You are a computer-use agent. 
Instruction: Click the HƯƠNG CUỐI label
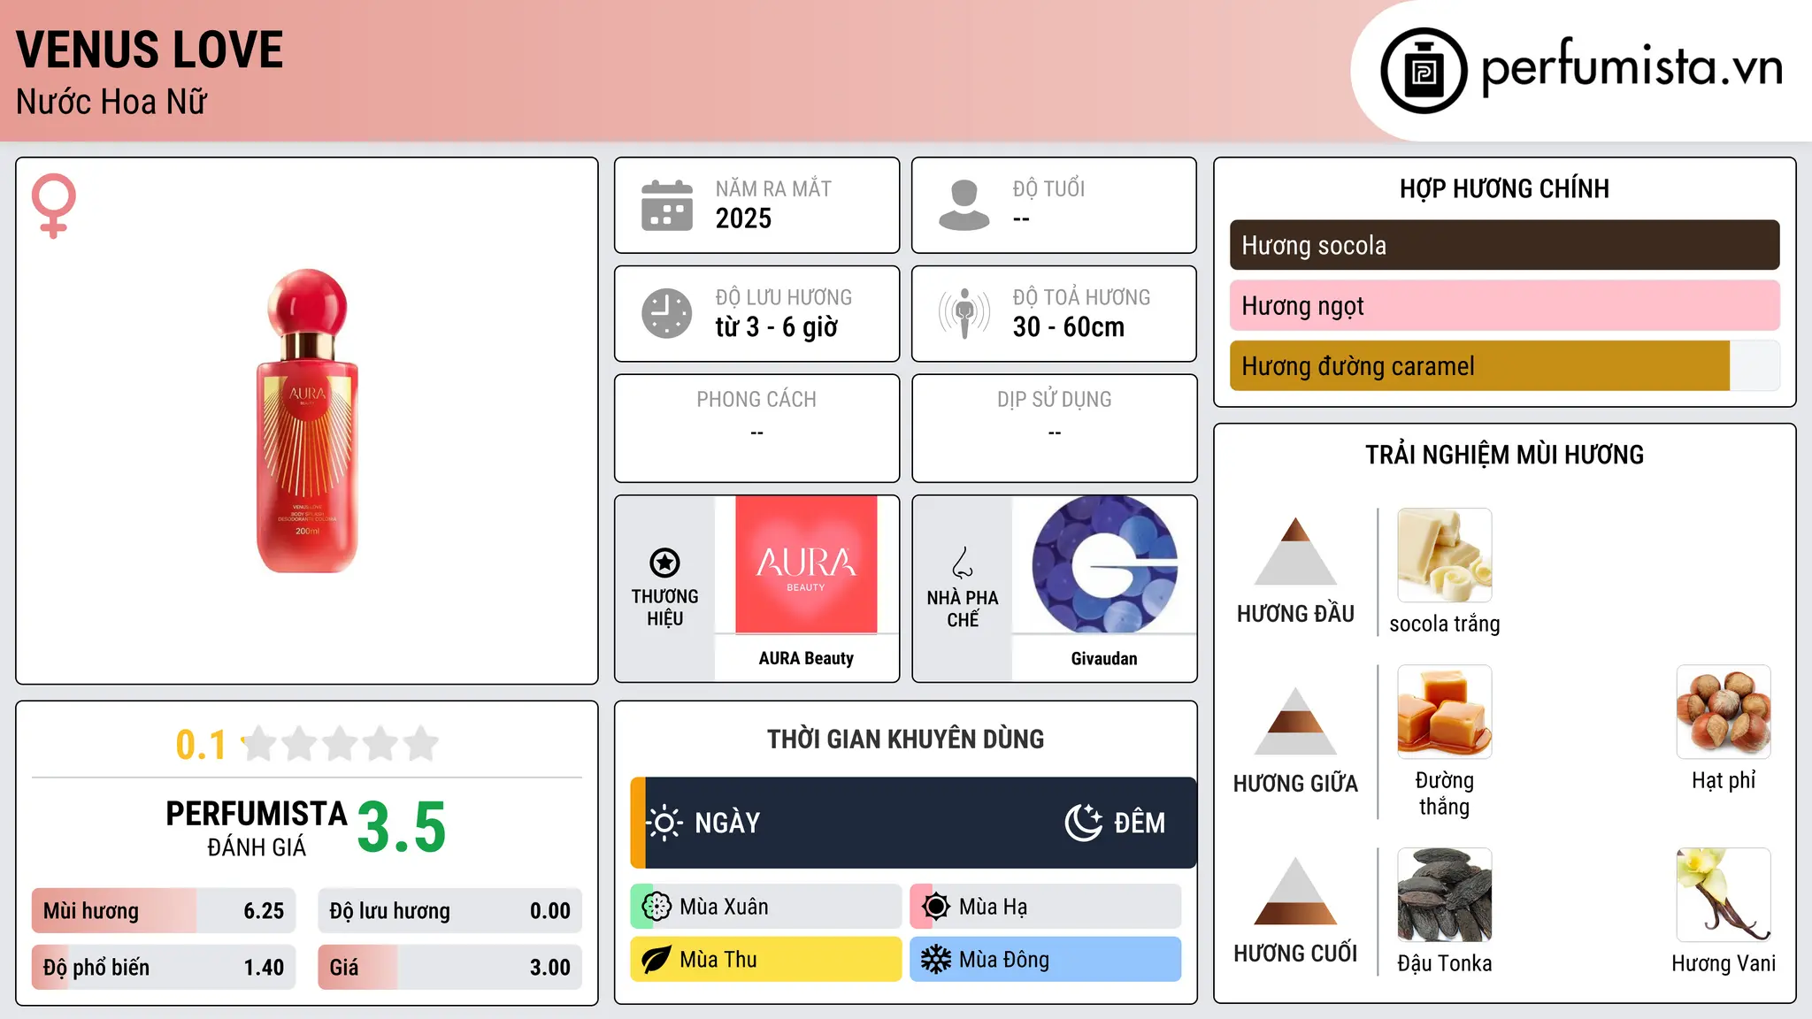1295,954
